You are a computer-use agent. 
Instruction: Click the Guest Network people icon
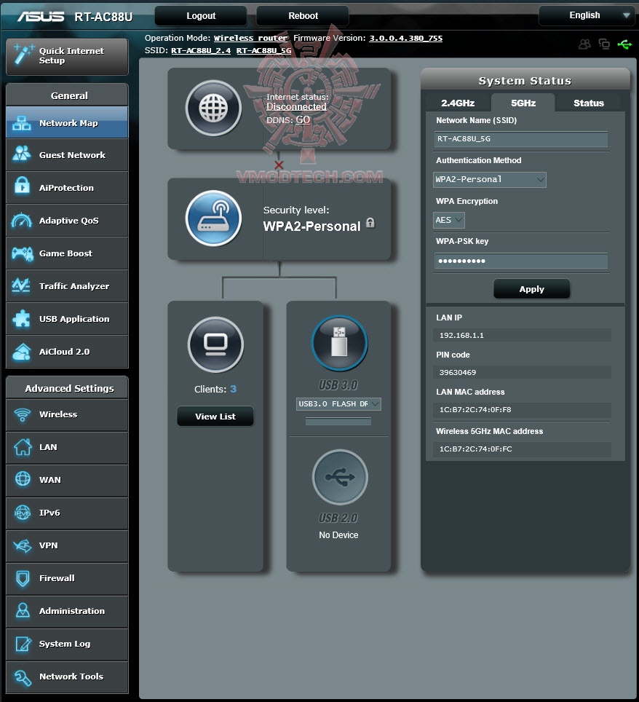click(x=22, y=155)
